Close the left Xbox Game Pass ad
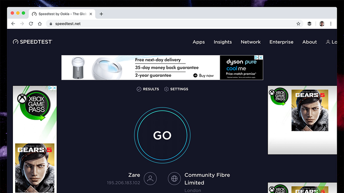Viewport: 344px width, 193px height. (55, 88)
